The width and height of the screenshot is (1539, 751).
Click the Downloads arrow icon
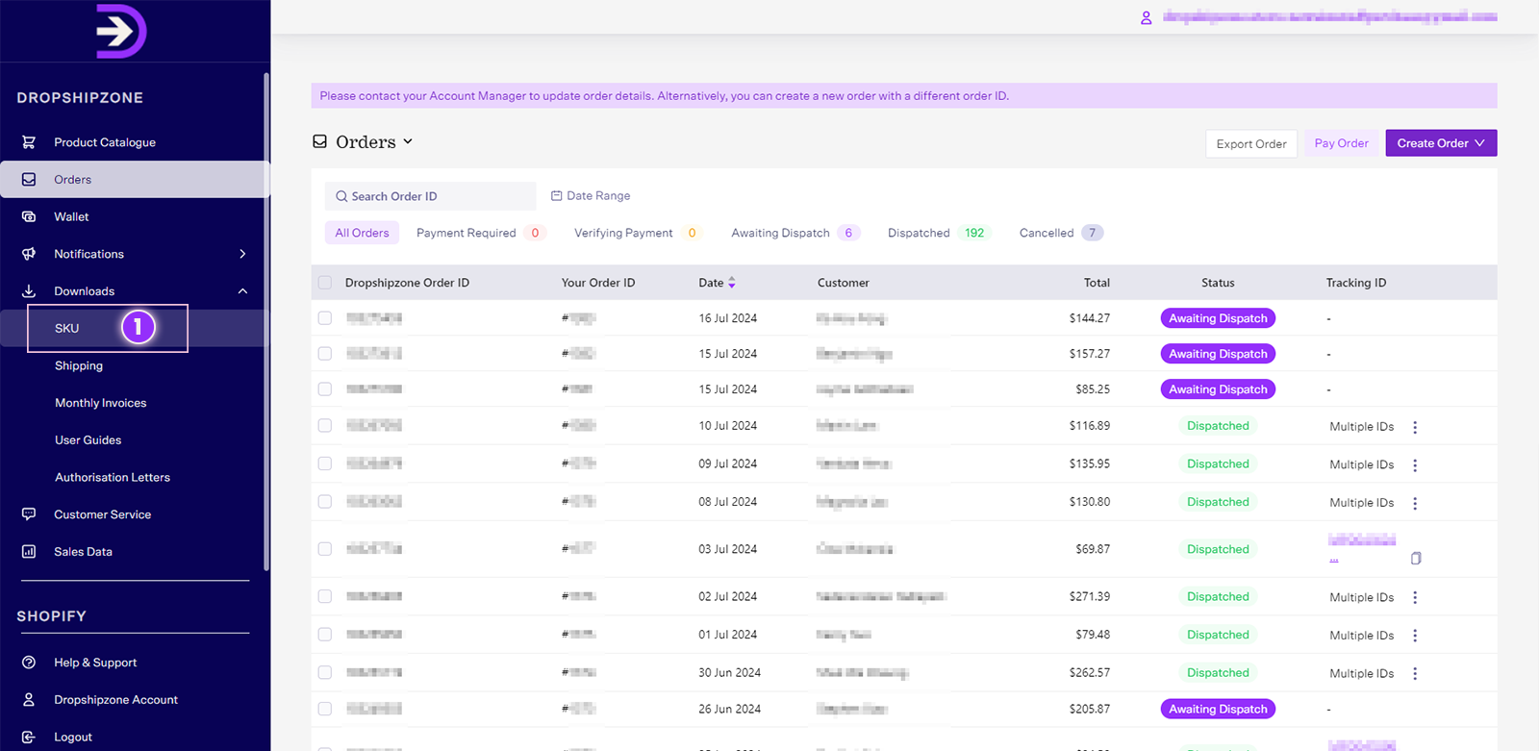(29, 291)
